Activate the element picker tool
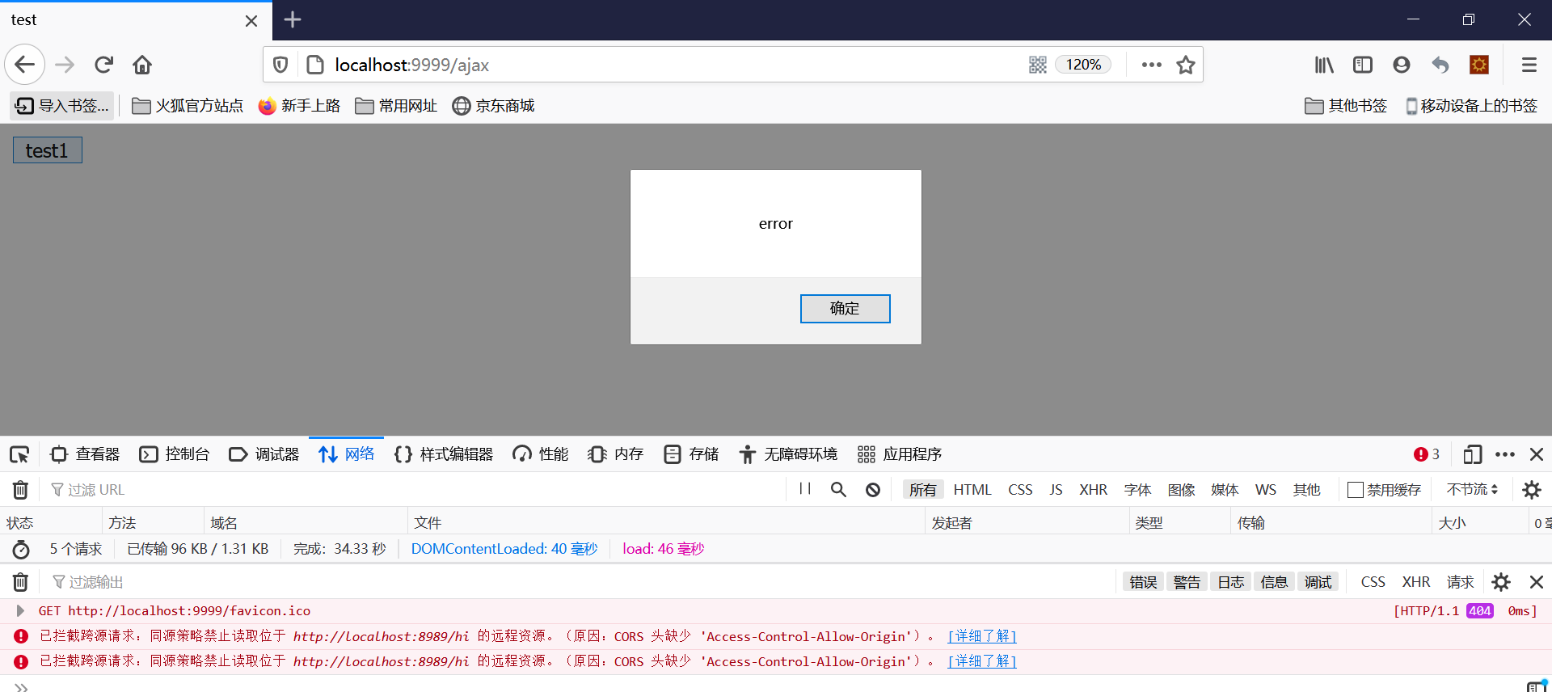 [x=19, y=454]
